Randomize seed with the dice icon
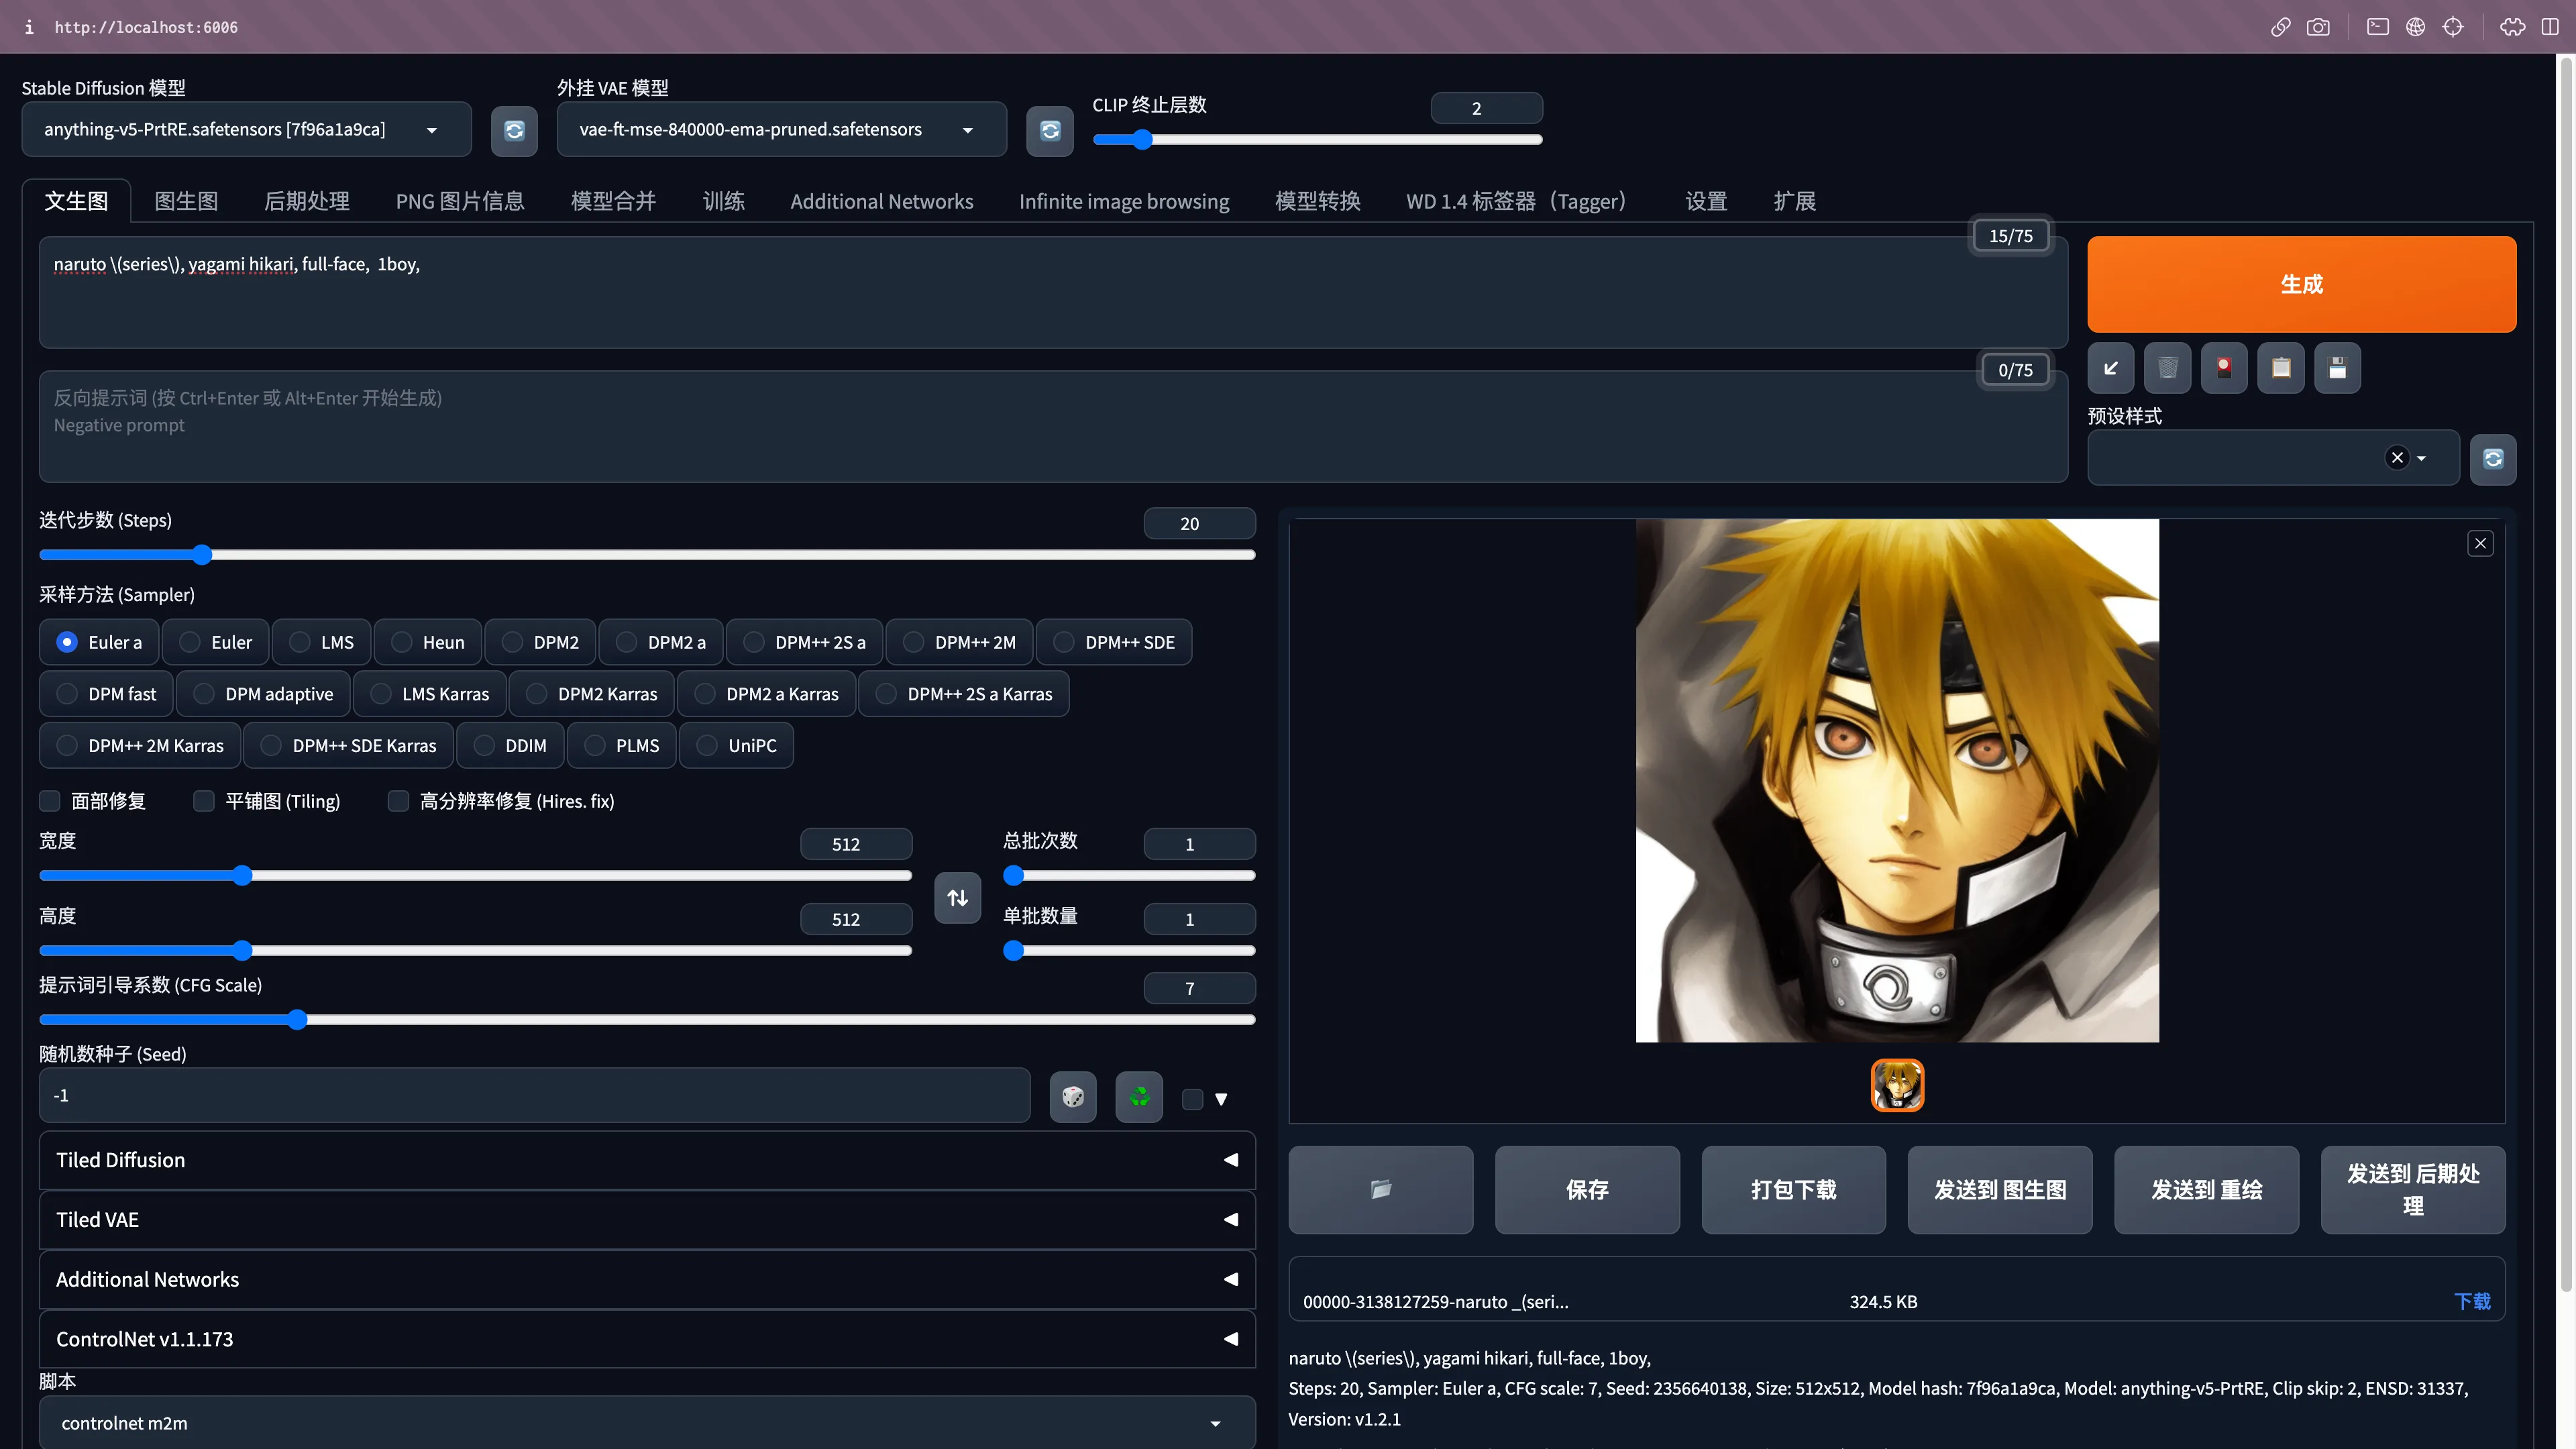The image size is (2576, 1449). point(1073,1097)
